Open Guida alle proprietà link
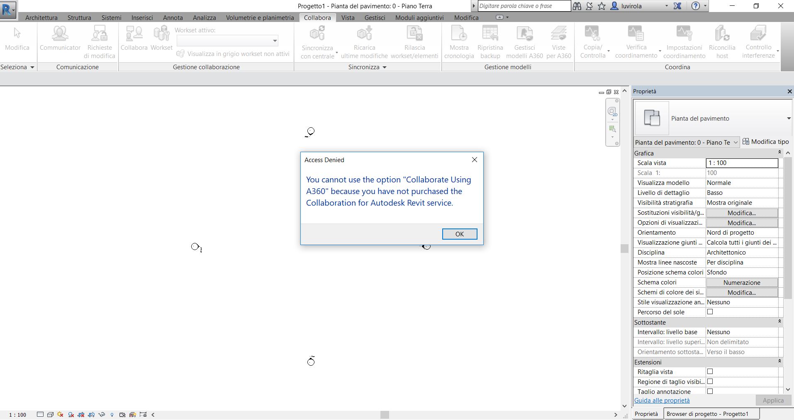 click(662, 400)
